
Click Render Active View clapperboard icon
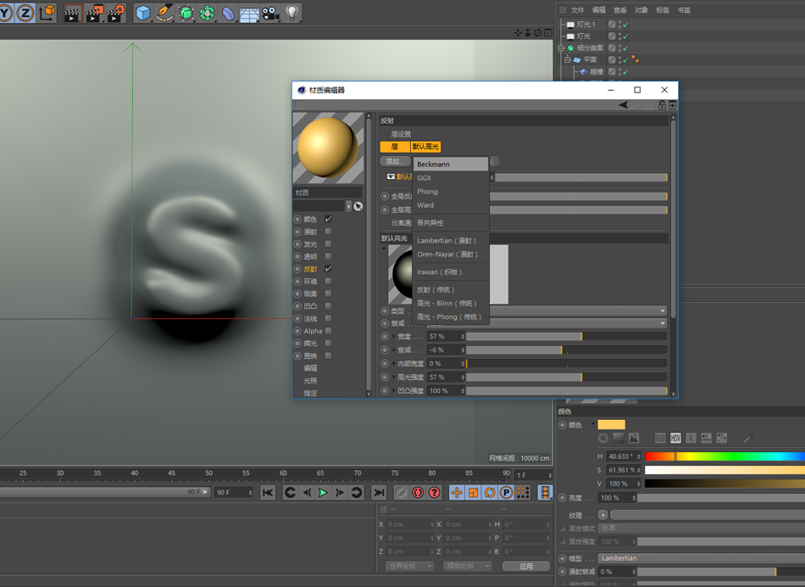click(72, 13)
